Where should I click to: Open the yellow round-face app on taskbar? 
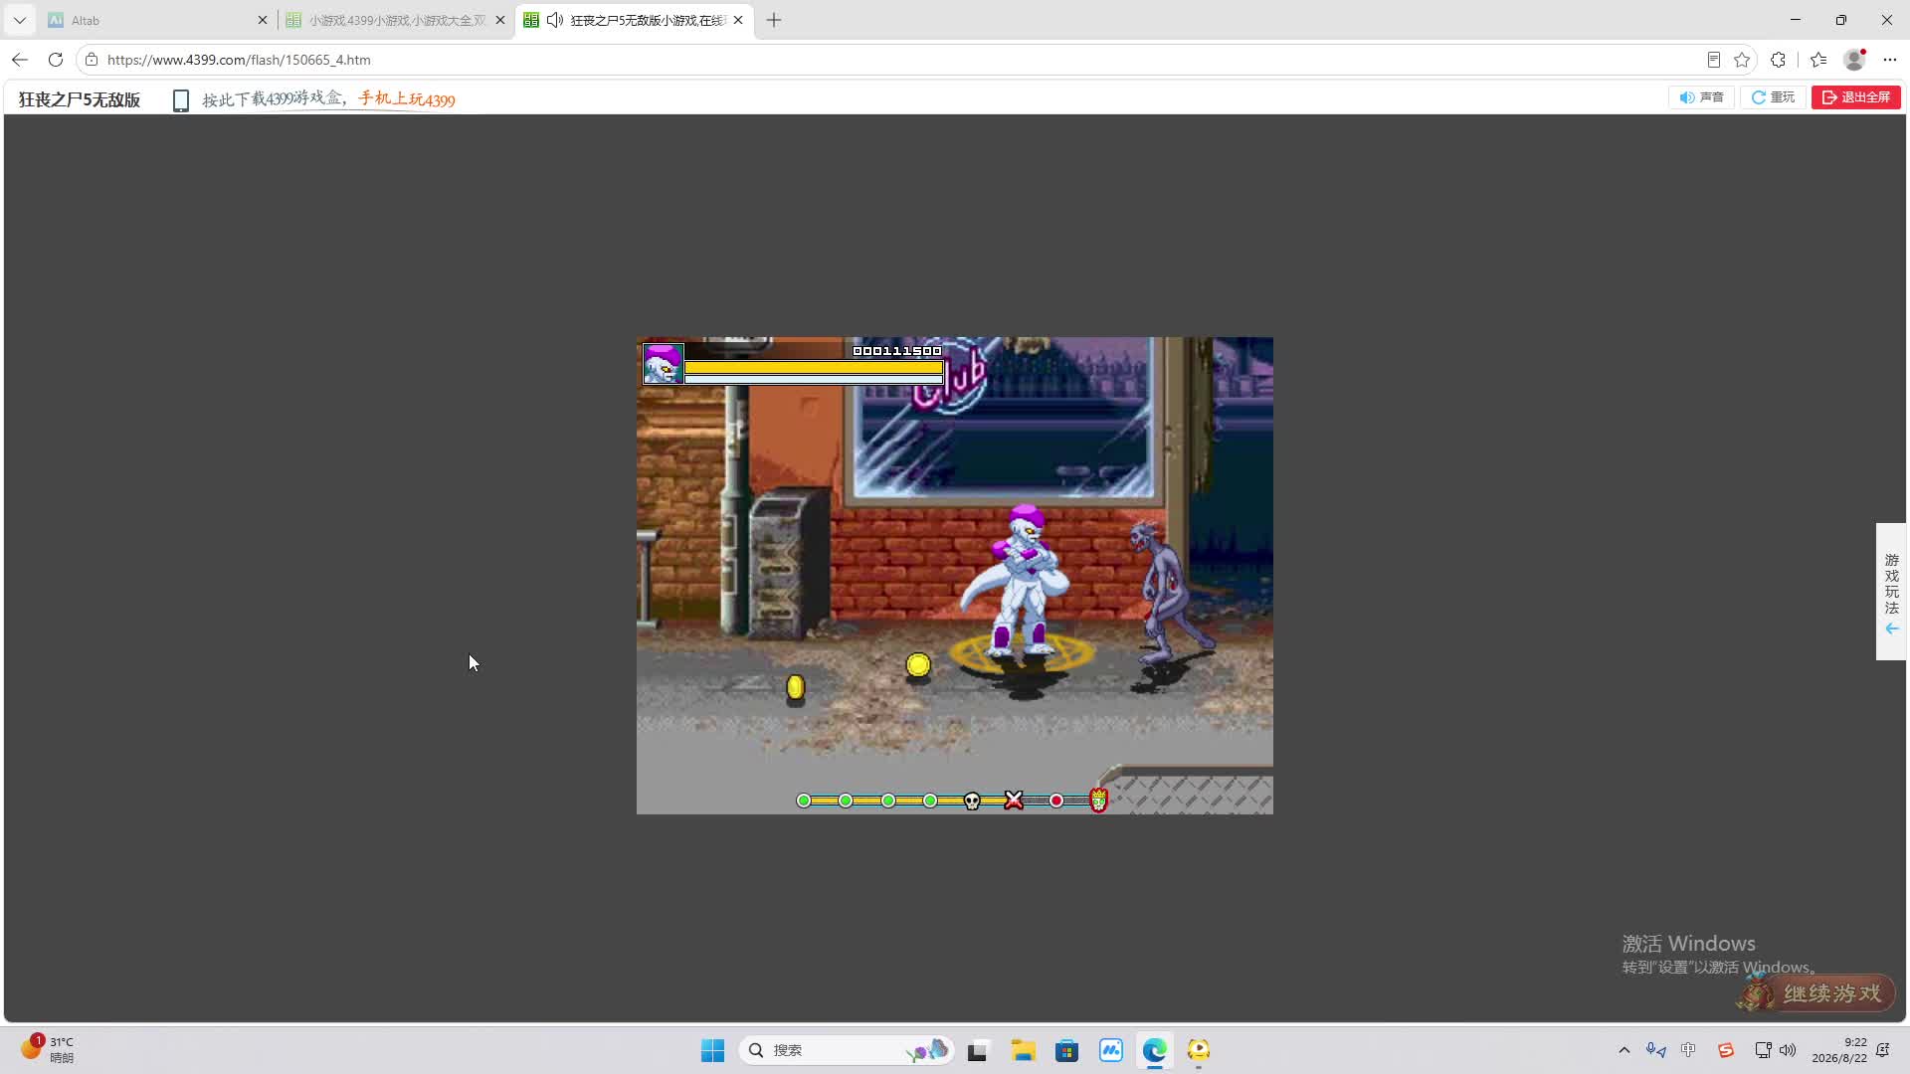click(1198, 1050)
